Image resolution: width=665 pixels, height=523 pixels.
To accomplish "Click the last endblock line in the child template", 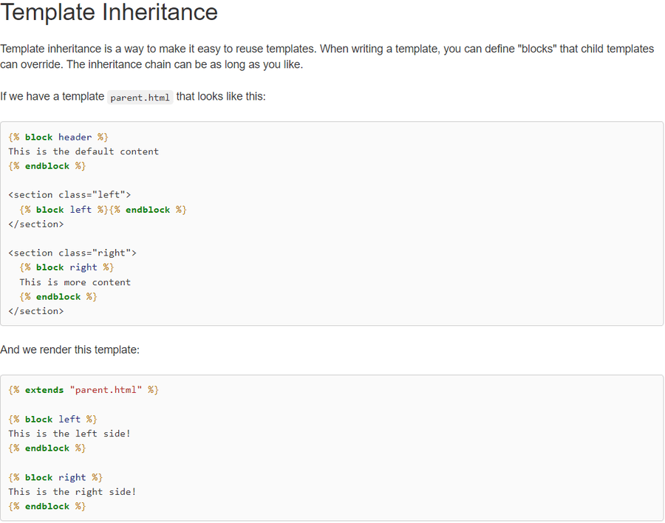I will click(47, 507).
